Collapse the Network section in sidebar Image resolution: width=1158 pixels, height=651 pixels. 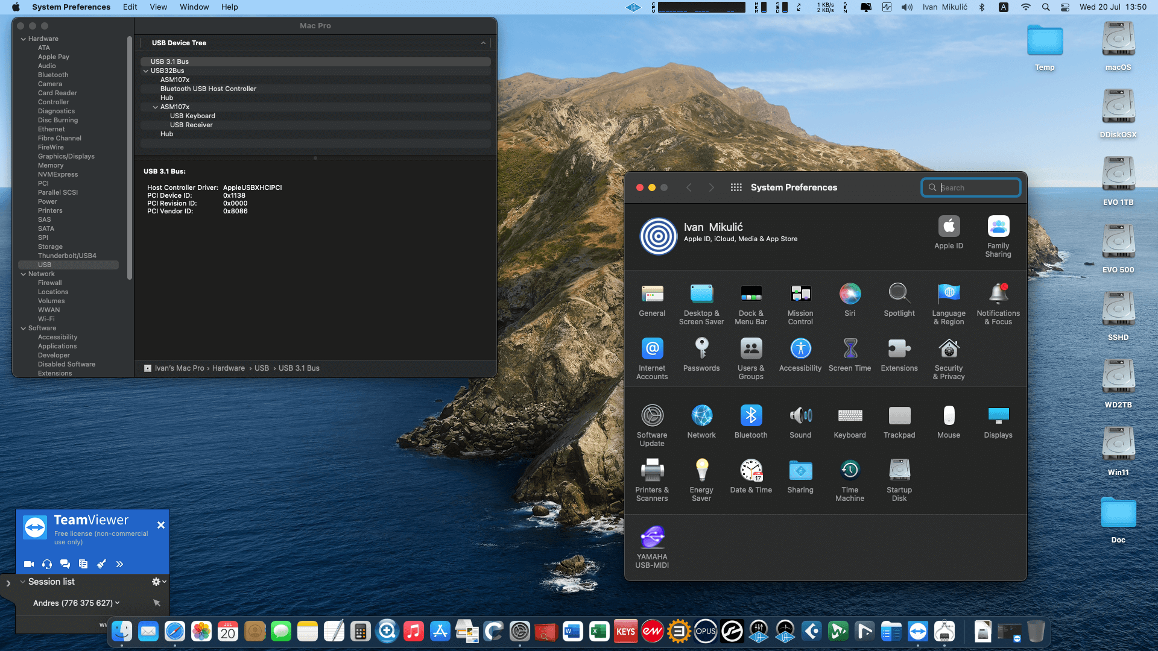(24, 274)
